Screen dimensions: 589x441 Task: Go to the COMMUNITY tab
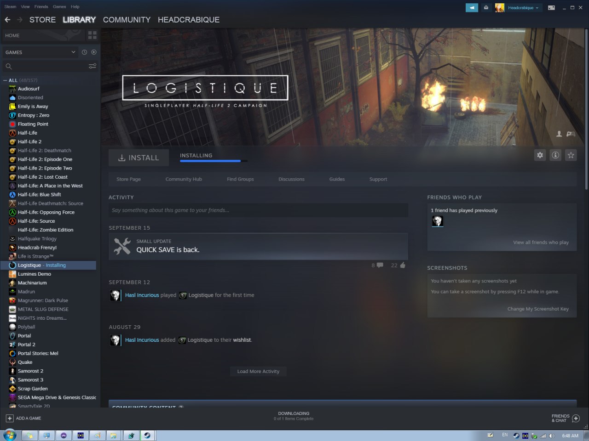[x=127, y=20]
